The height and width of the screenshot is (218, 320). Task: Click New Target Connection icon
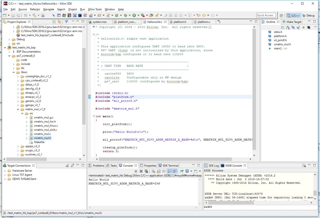[67, 165]
